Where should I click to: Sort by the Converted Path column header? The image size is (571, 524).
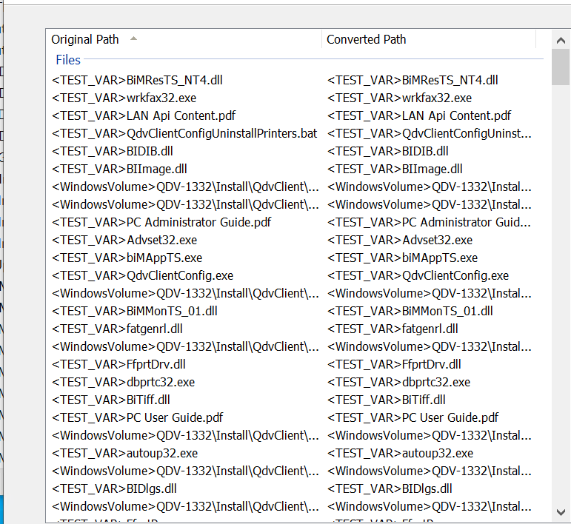click(367, 40)
